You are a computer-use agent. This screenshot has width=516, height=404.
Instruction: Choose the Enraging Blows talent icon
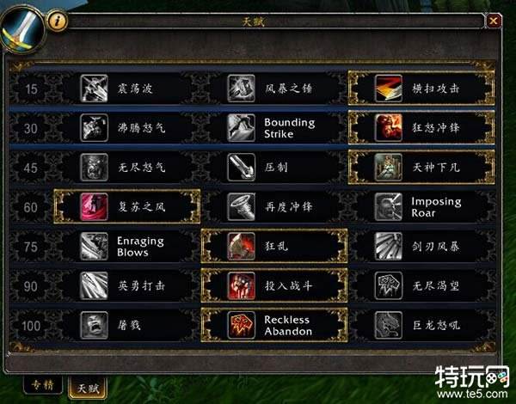coord(94,246)
